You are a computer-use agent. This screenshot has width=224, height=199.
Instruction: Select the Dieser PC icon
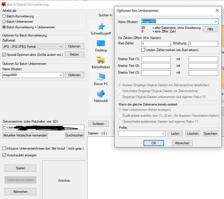[x=101, y=77]
